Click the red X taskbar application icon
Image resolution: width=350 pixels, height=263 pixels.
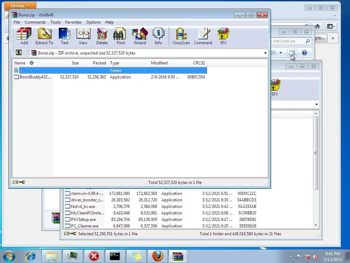94,256
